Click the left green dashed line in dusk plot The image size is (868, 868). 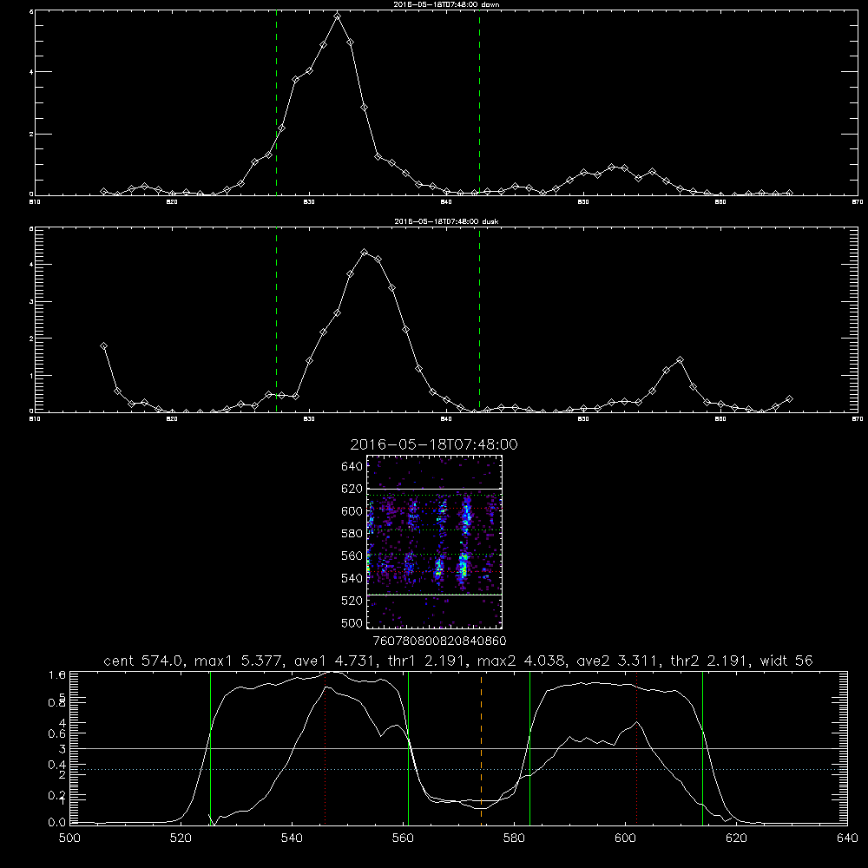click(x=276, y=320)
